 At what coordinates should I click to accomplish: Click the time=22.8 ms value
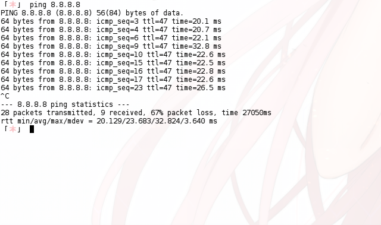point(201,71)
